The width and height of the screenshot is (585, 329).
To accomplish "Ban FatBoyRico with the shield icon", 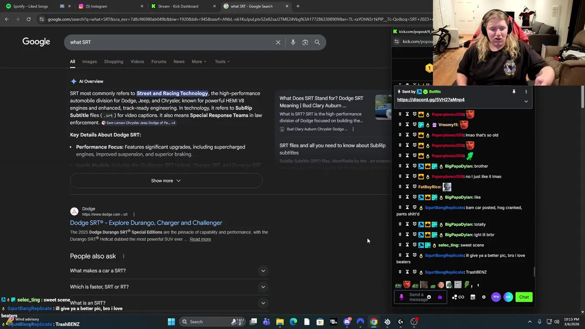I will [x=415, y=187].
